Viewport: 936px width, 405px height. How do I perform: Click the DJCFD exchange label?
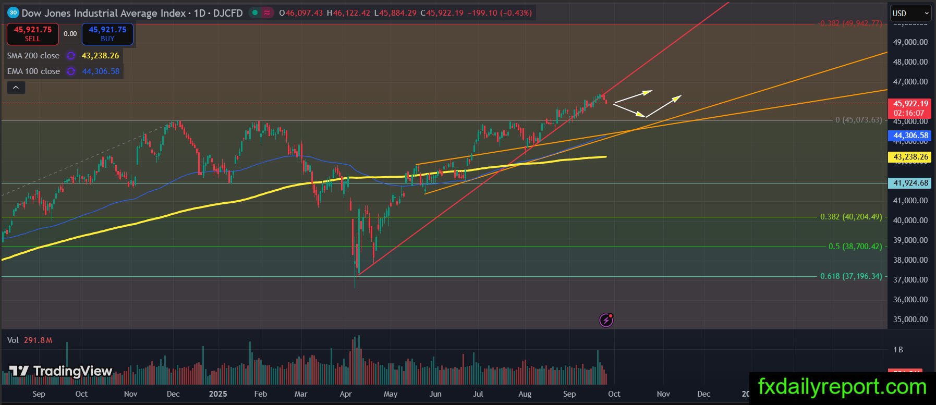pyautogui.click(x=228, y=13)
